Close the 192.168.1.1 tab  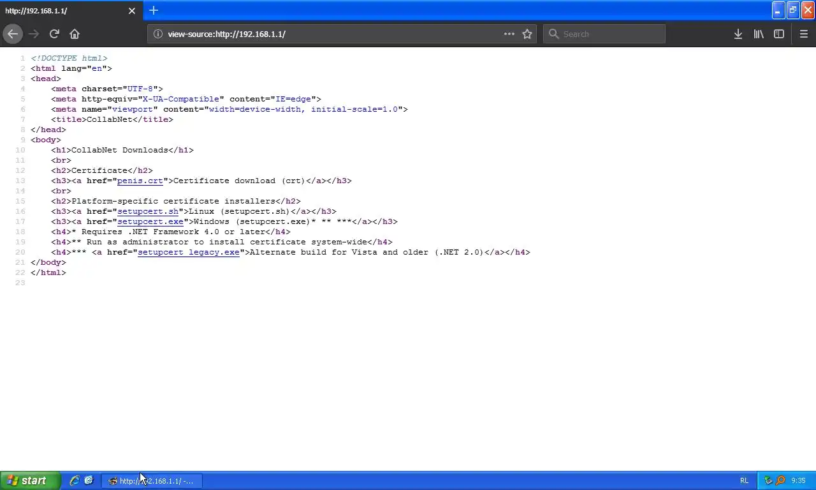[x=132, y=11]
